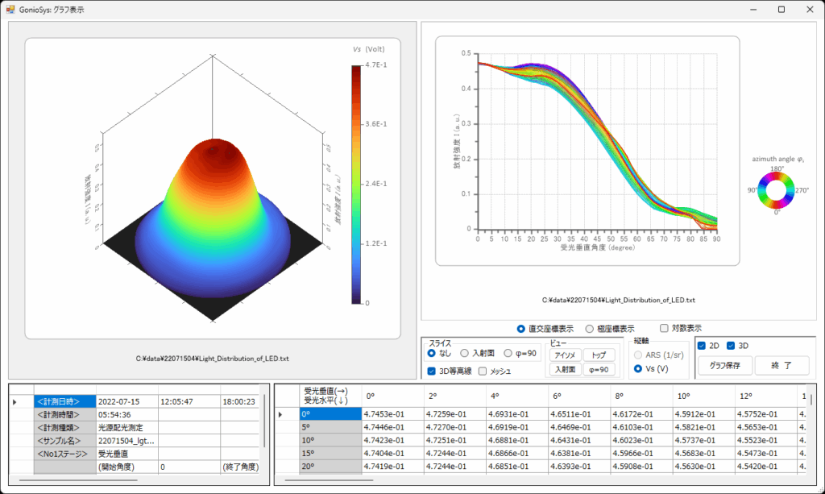Select the 入射面 slice radio option
Image resolution: width=825 pixels, height=494 pixels.
[x=464, y=353]
